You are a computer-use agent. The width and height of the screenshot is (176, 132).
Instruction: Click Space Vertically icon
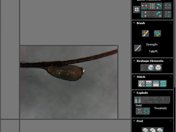point(168,14)
